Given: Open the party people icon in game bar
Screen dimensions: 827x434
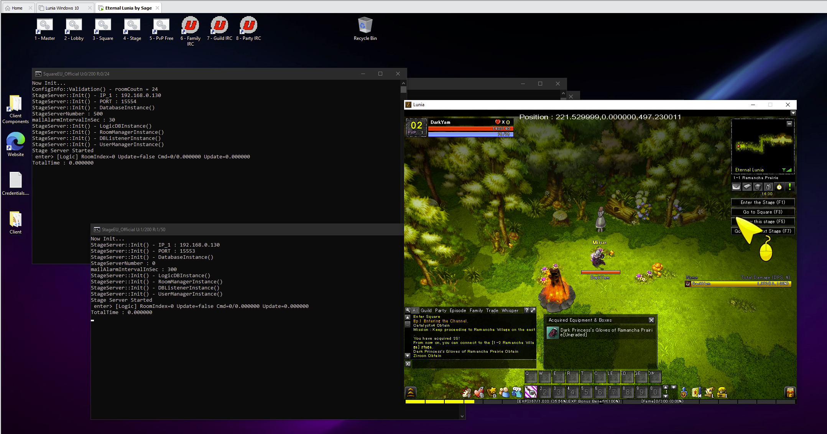Looking at the screenshot, I should [504, 392].
